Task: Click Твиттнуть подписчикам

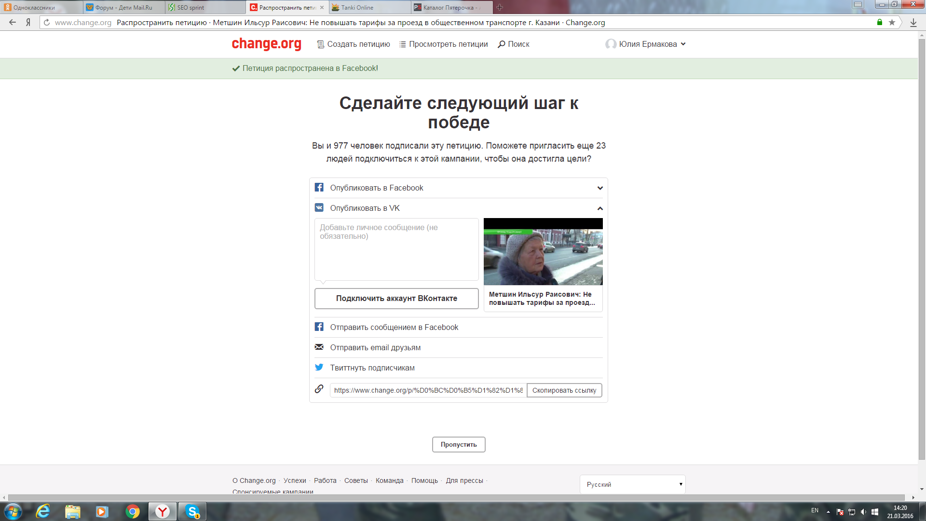Action: (x=372, y=368)
